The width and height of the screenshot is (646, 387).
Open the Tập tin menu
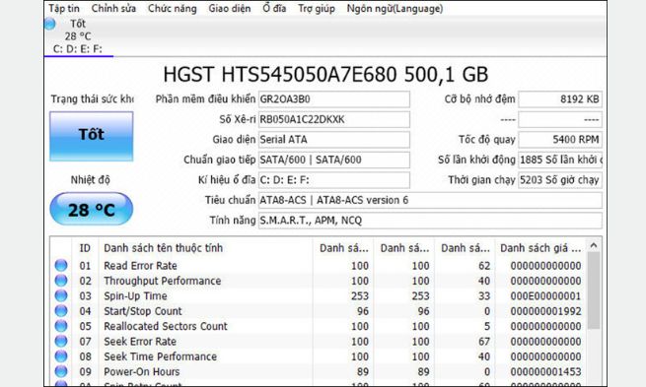pyautogui.click(x=64, y=8)
